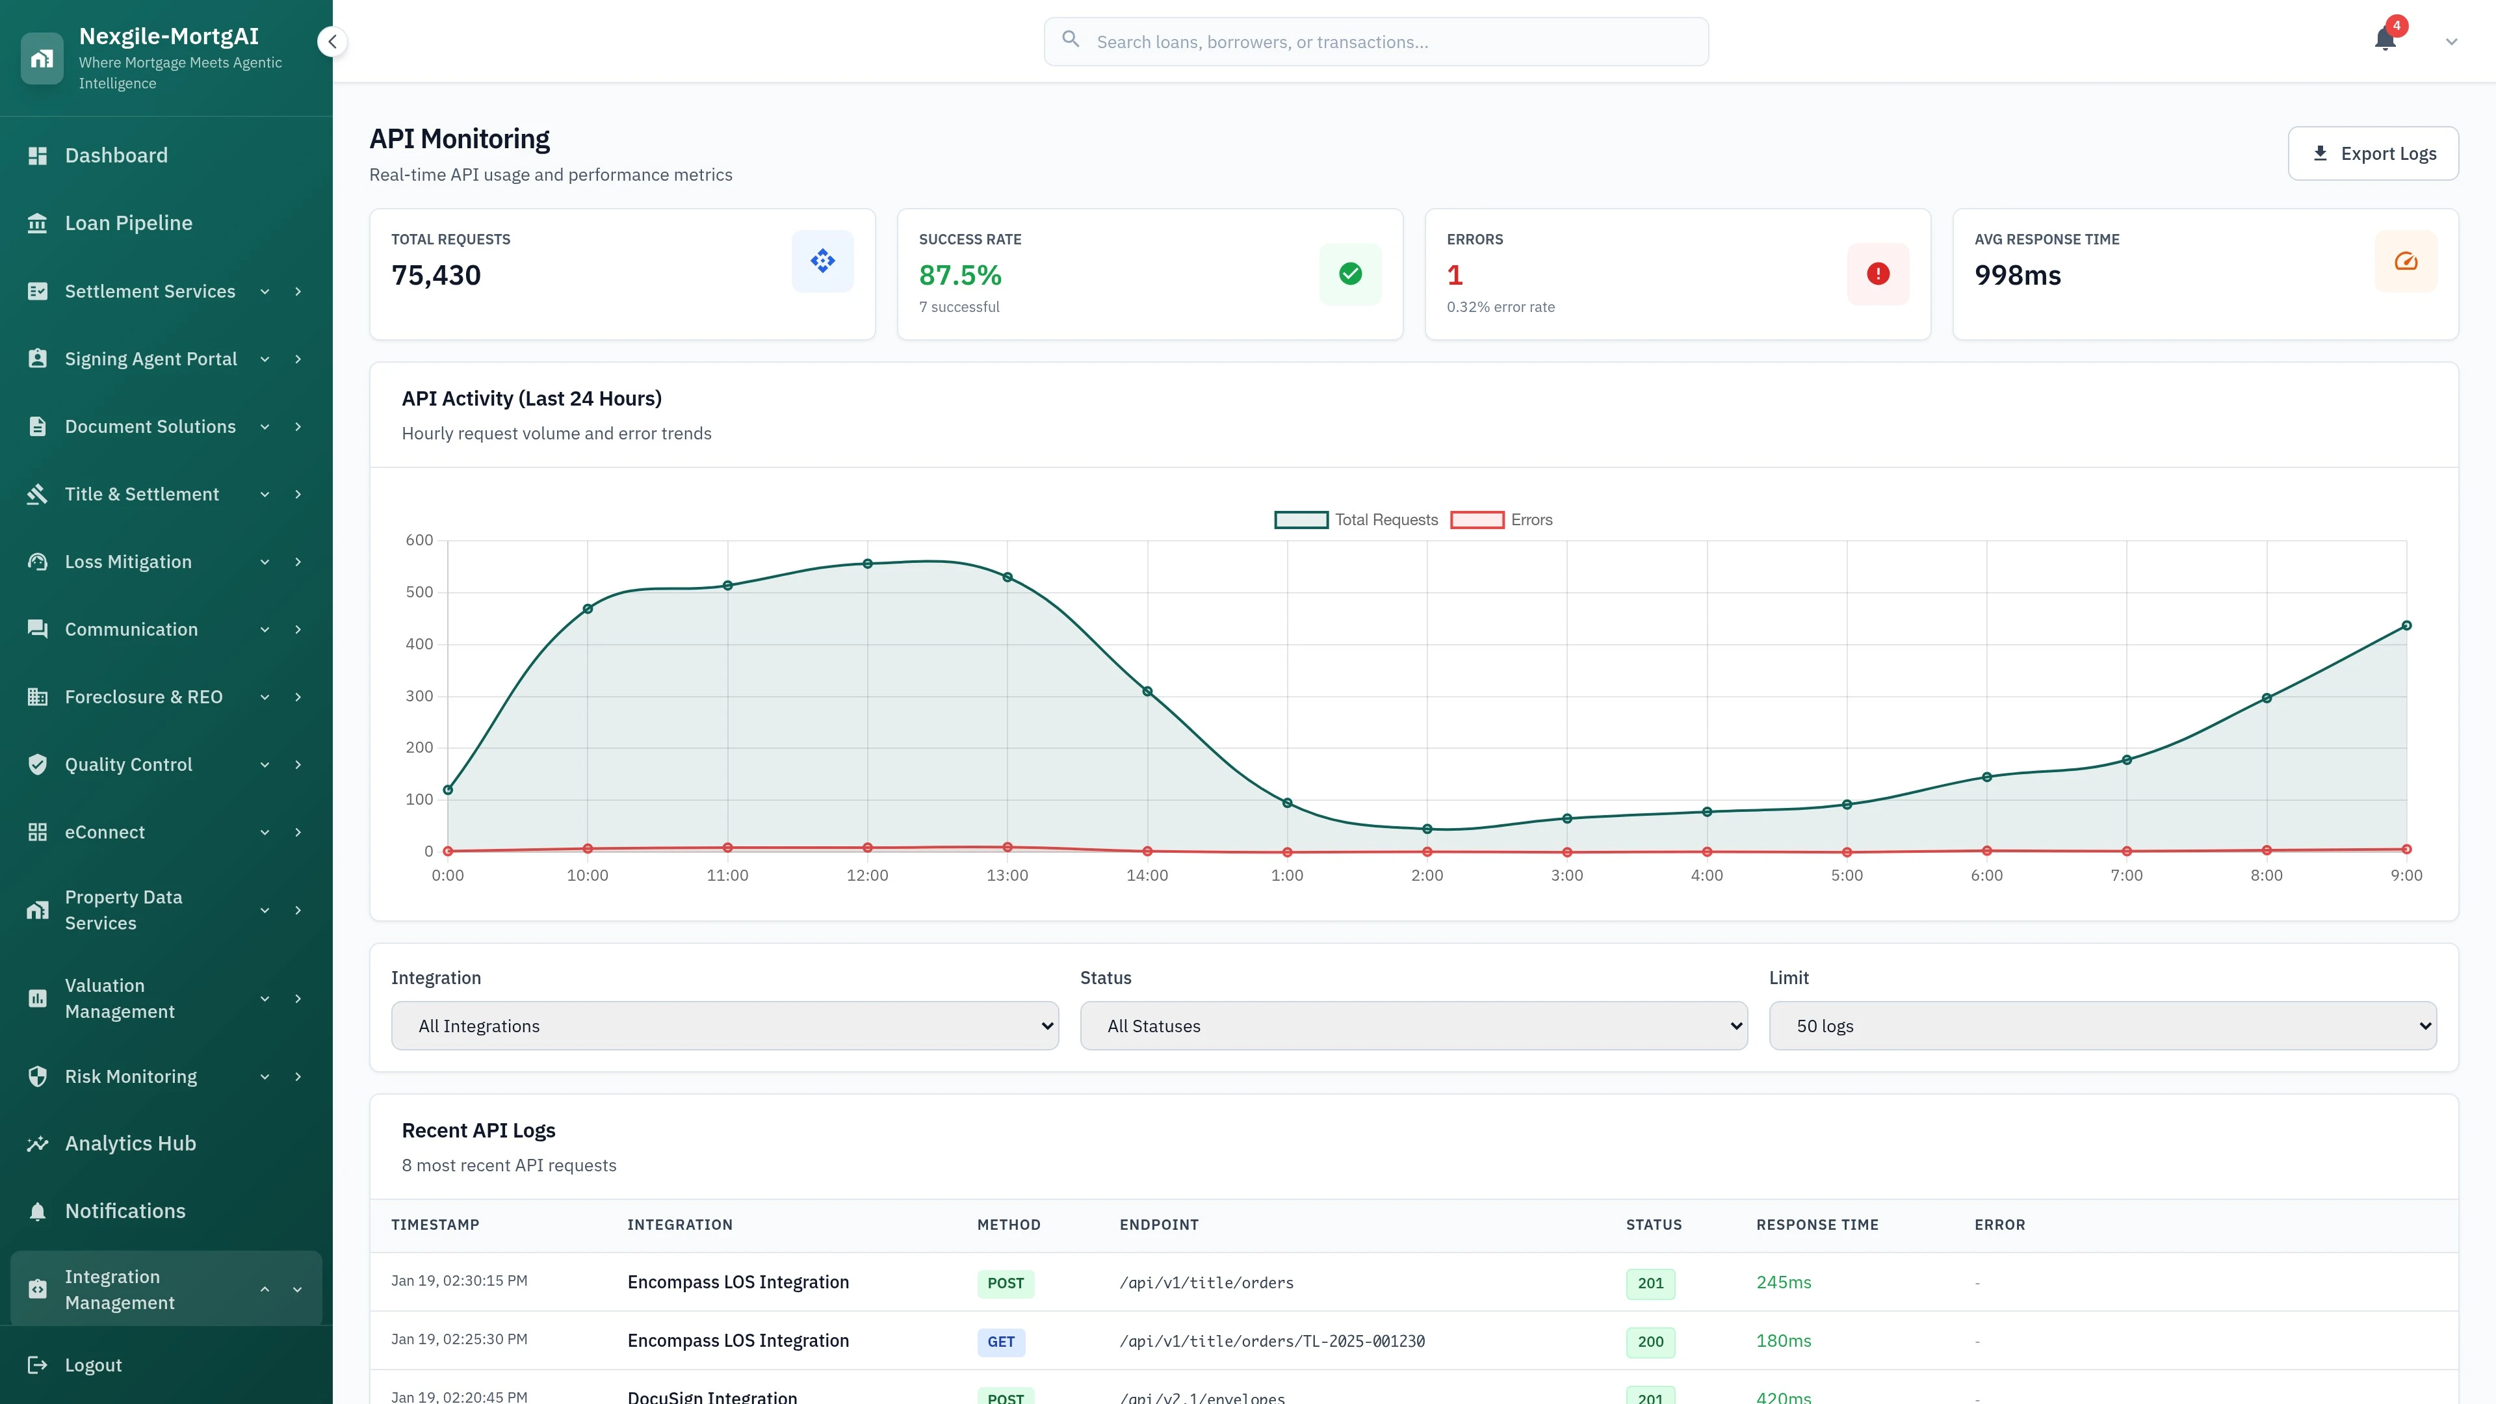Collapse the Integration Management section
This screenshot has width=2496, height=1404.
(265, 1289)
